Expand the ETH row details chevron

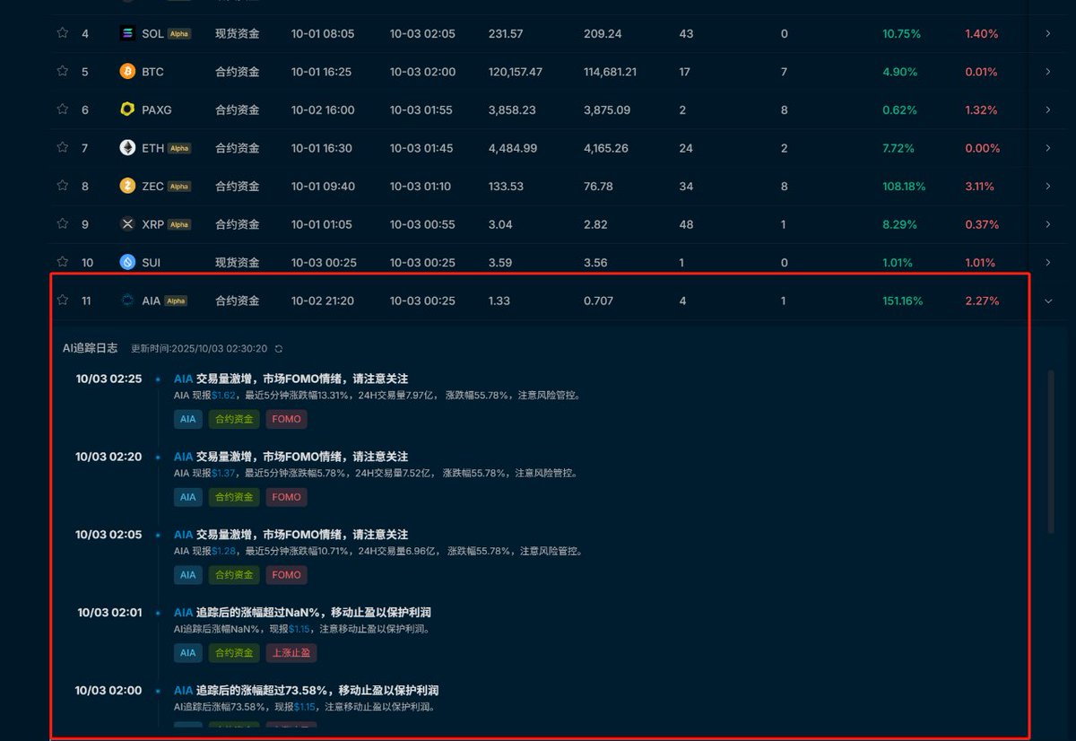pyautogui.click(x=1048, y=147)
